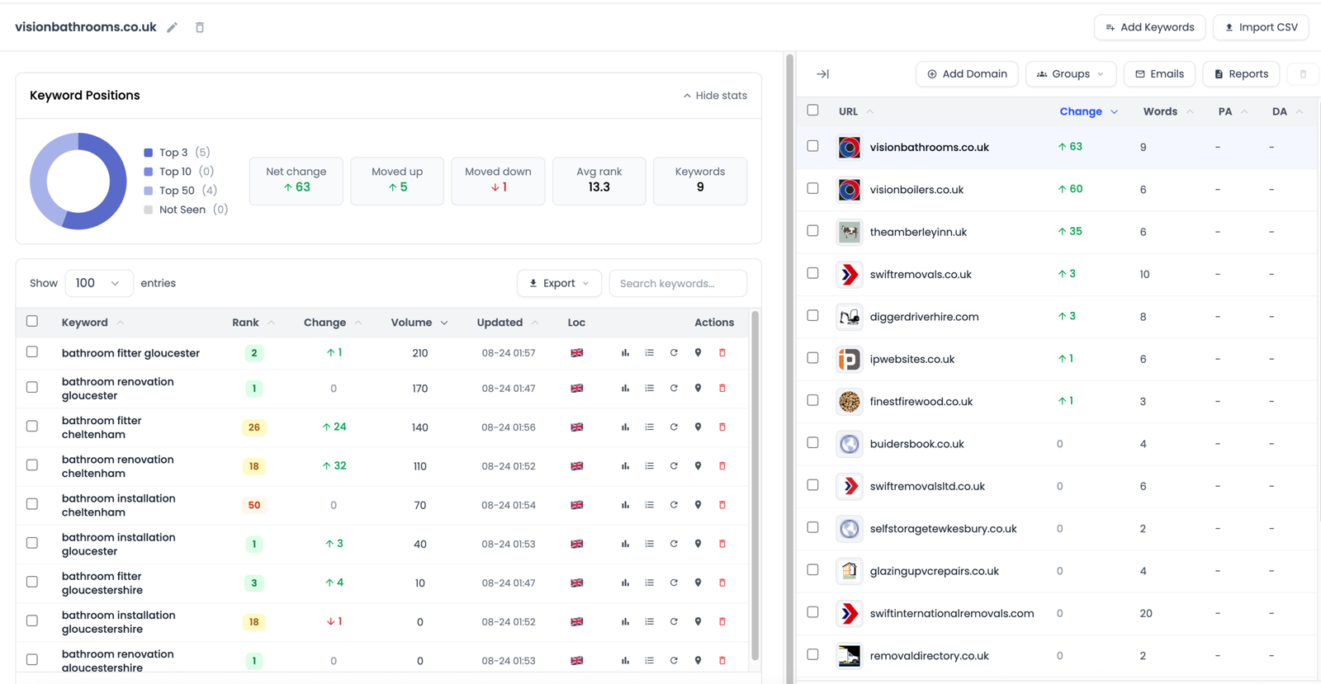Open the Export dropdown
The image size is (1321, 684).
559,283
